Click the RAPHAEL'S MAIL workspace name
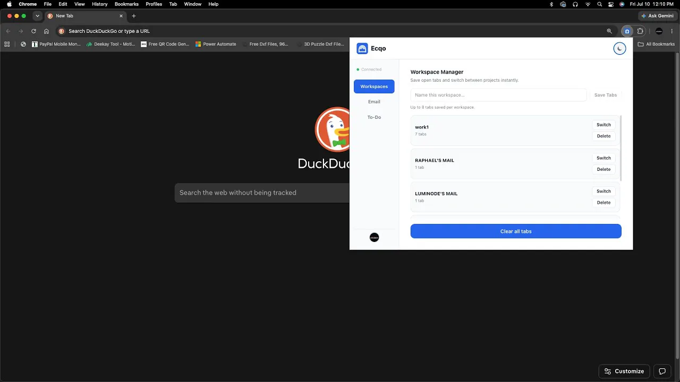The height and width of the screenshot is (382, 680). tap(435, 160)
